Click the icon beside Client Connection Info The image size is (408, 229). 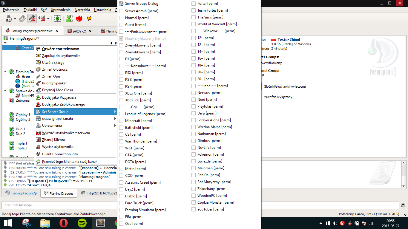click(38, 154)
